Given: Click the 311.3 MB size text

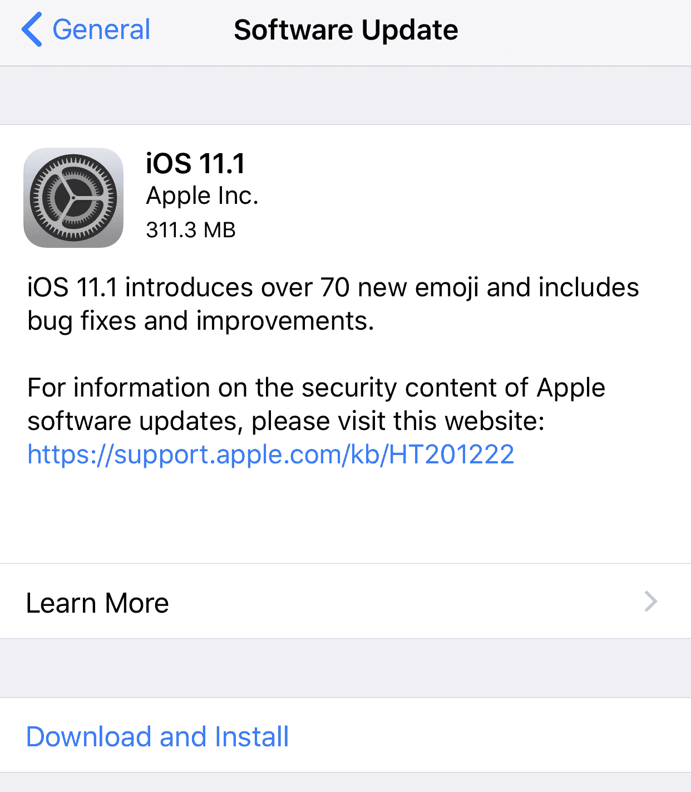Looking at the screenshot, I should (191, 229).
